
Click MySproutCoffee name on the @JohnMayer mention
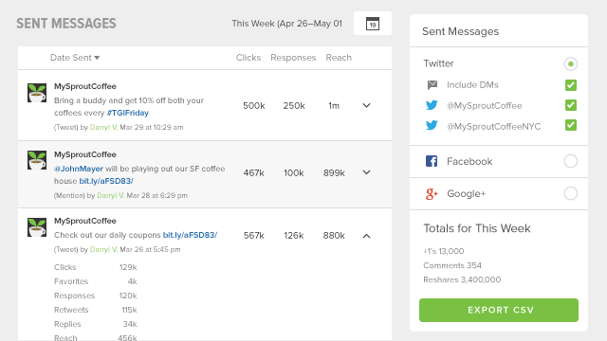coord(85,154)
